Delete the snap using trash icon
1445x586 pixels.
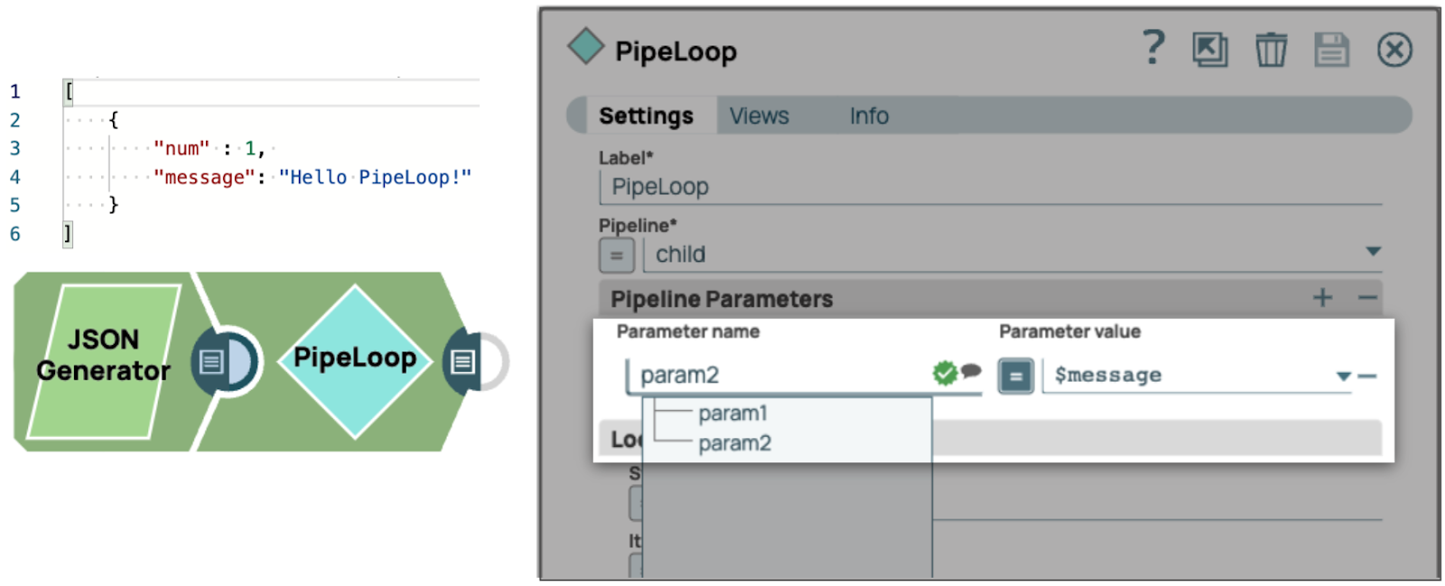pos(1271,50)
